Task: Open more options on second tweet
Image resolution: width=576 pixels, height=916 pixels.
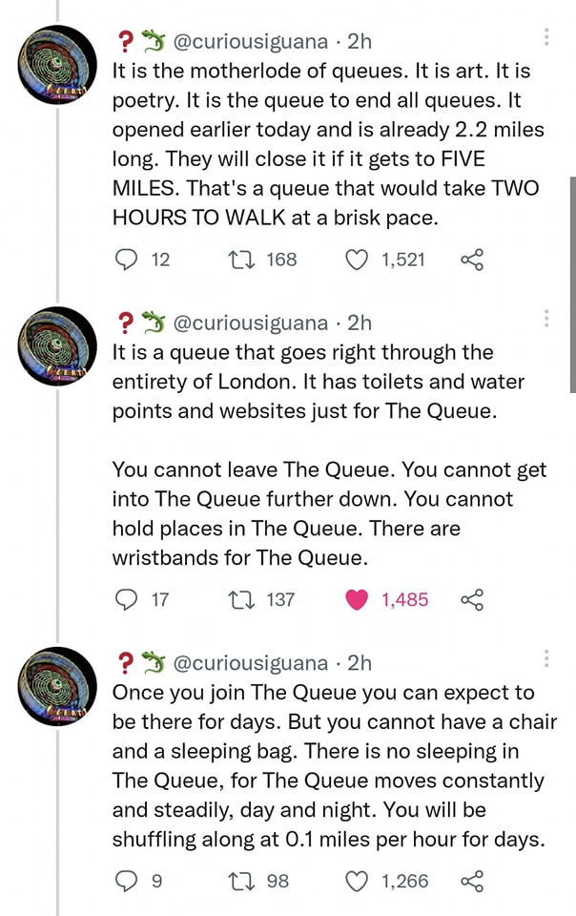Action: coord(546,320)
